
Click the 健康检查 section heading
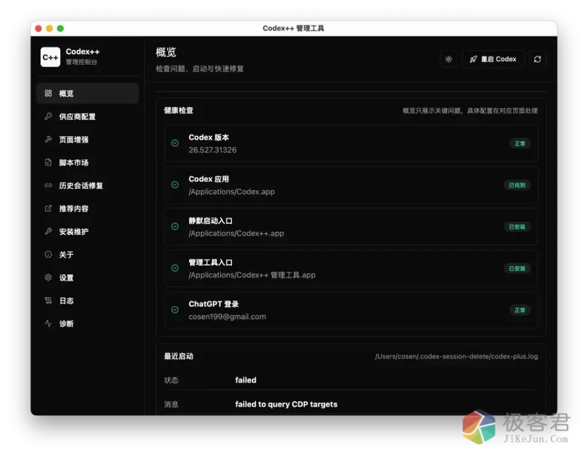(x=179, y=111)
